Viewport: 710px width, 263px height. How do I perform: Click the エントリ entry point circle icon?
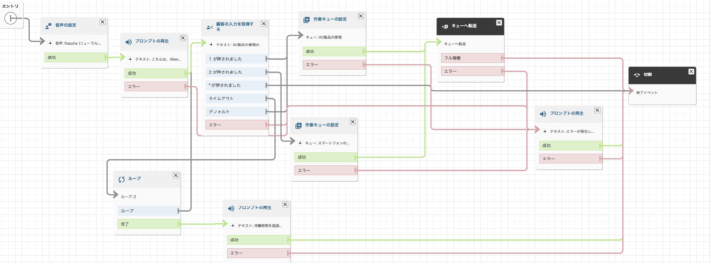10,18
